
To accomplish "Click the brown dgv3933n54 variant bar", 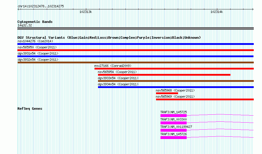I will [176, 81].
